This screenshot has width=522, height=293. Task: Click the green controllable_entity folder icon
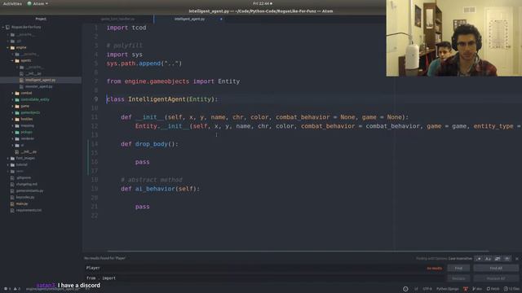pyautogui.click(x=17, y=99)
